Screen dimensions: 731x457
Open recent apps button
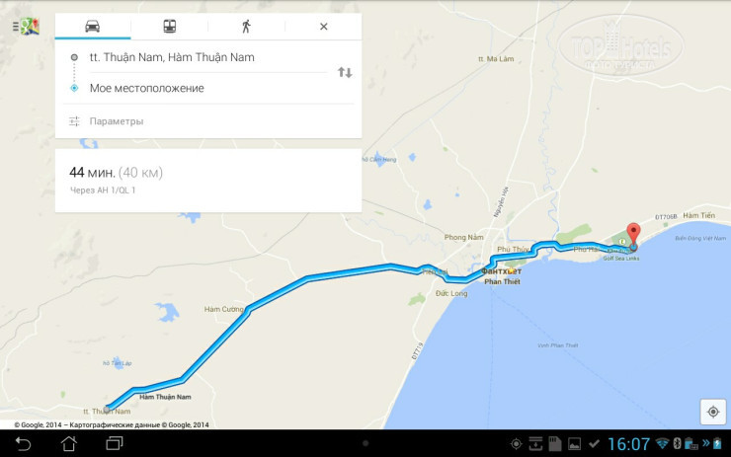pyautogui.click(x=115, y=443)
